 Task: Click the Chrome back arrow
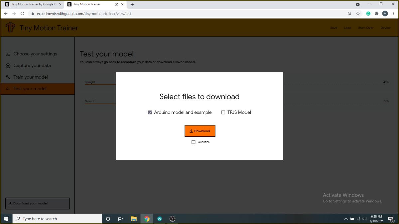(6, 14)
